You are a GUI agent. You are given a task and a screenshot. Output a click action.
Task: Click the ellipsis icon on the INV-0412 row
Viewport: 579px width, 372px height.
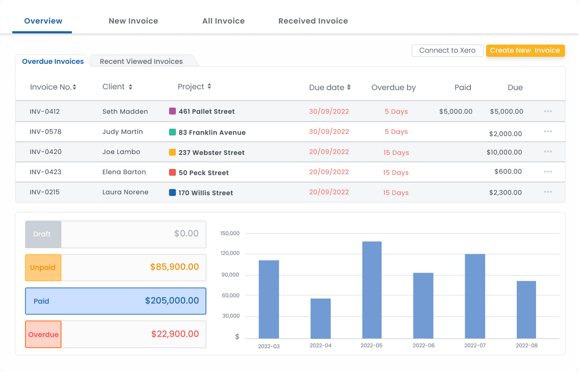click(x=548, y=111)
